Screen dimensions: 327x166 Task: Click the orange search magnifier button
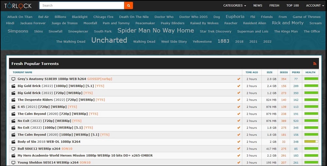(x=129, y=6)
